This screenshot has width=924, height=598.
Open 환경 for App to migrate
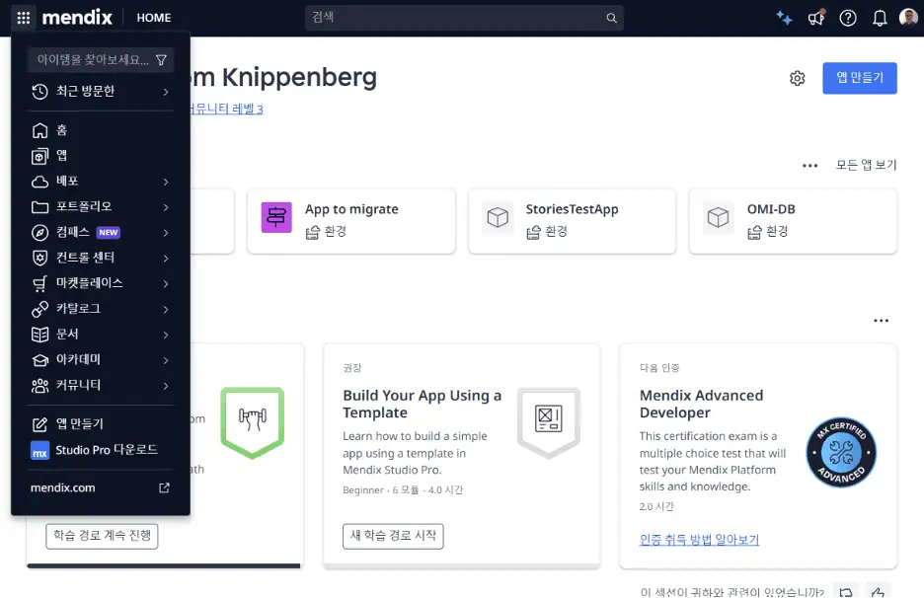pos(326,232)
